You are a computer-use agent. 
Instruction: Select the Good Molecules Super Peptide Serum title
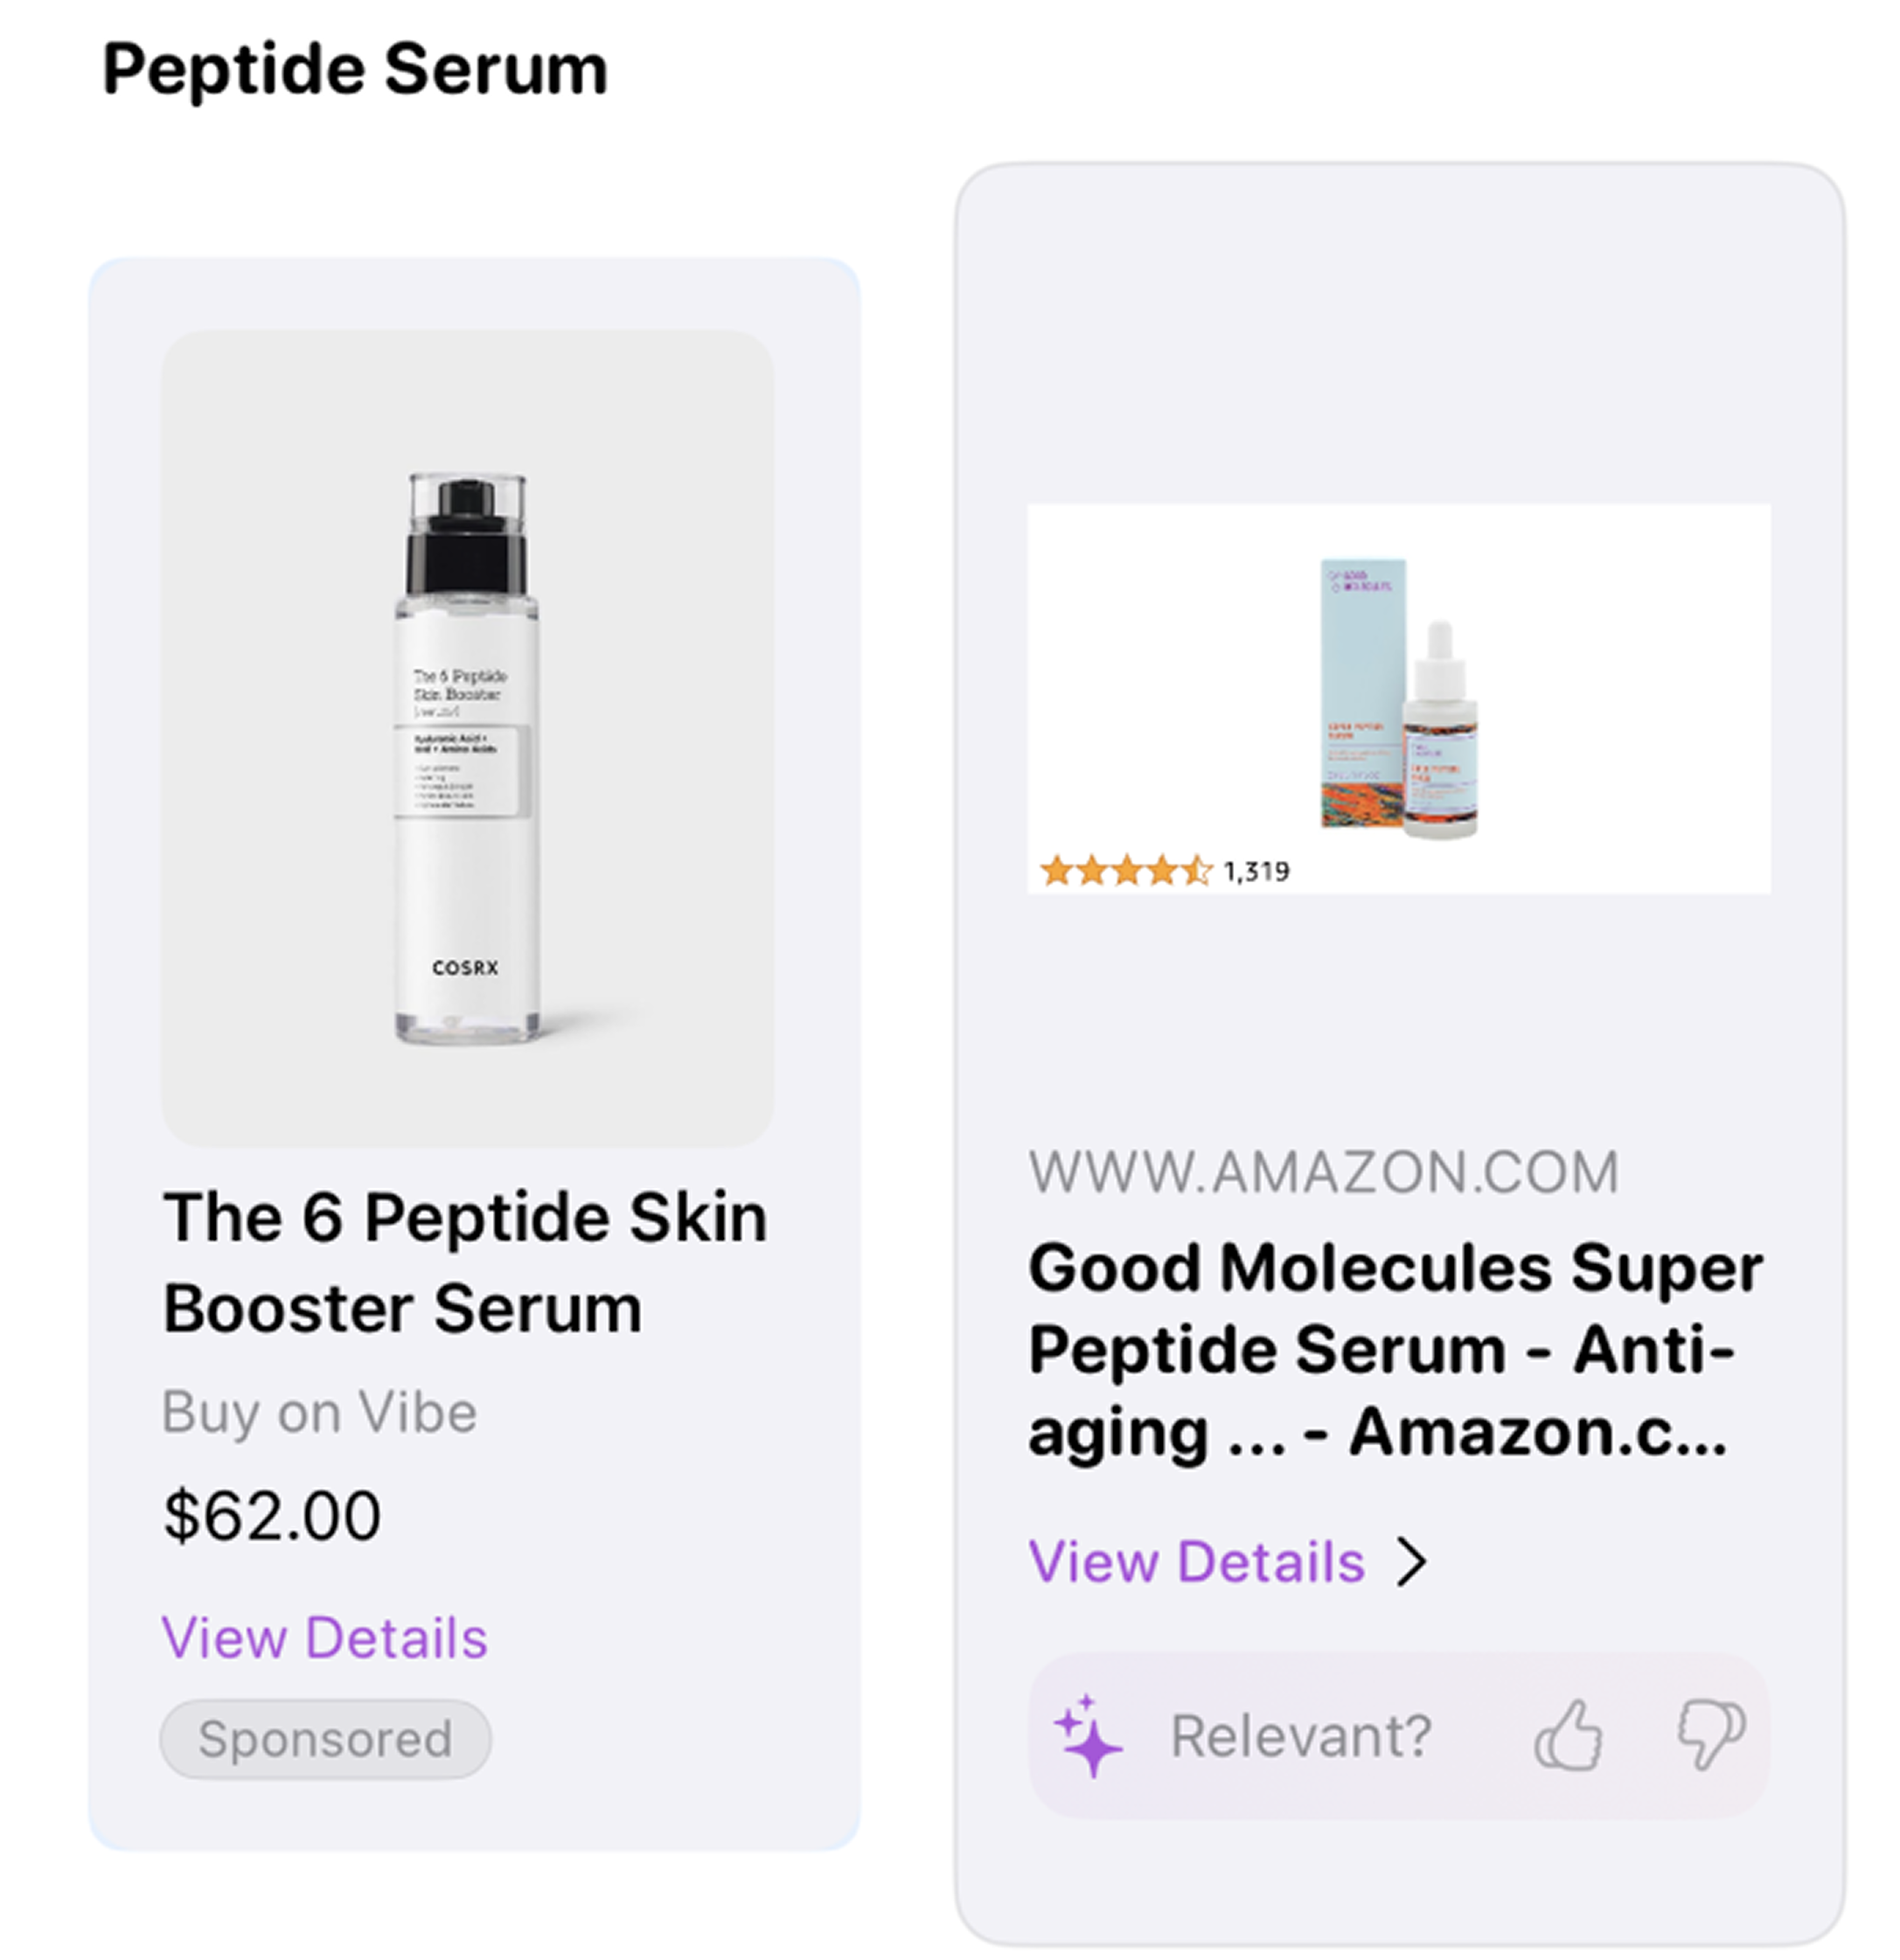[1395, 1350]
